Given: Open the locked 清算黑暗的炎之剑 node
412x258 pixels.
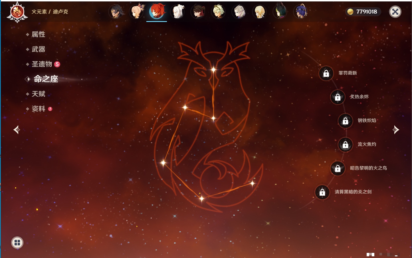Looking at the screenshot, I should (x=322, y=192).
